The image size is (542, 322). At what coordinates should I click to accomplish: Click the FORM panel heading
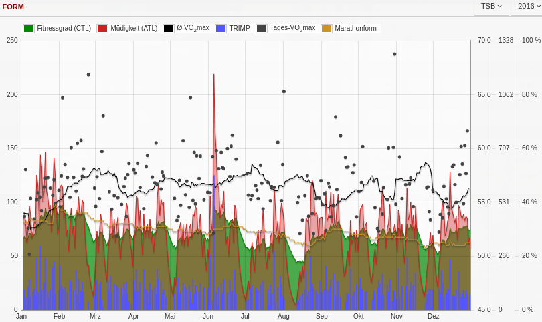13,7
